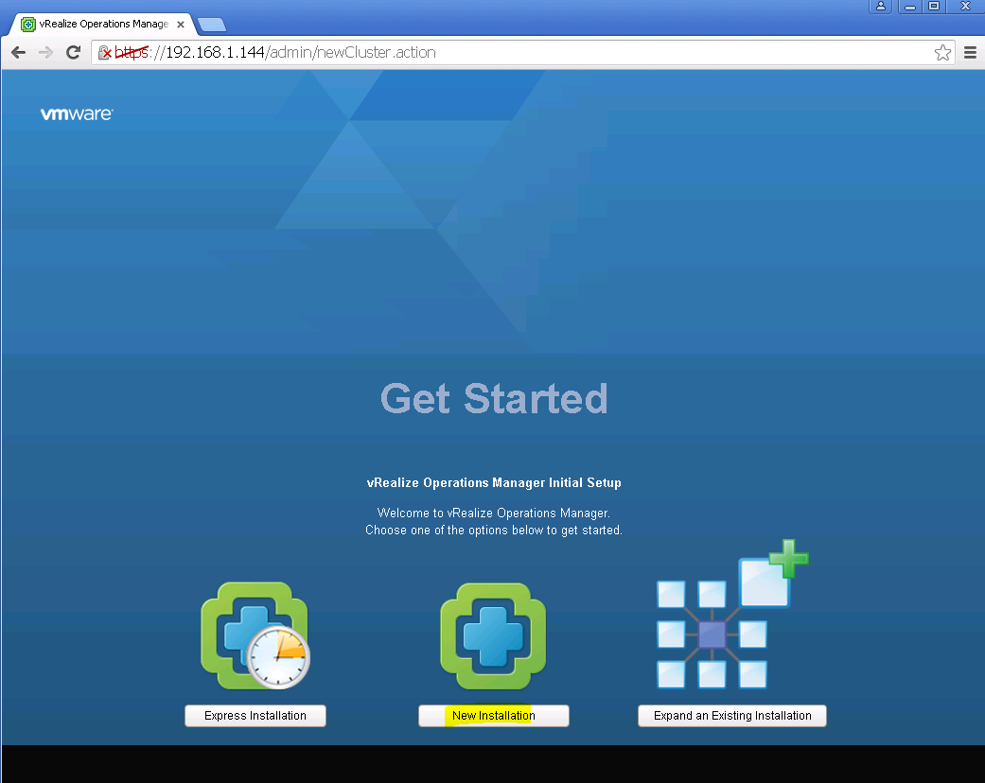
Task: Click the Expand an Existing Installation button
Action: click(x=731, y=716)
